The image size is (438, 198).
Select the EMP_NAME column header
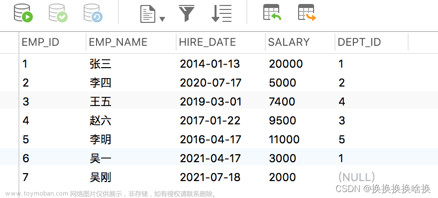pos(118,42)
